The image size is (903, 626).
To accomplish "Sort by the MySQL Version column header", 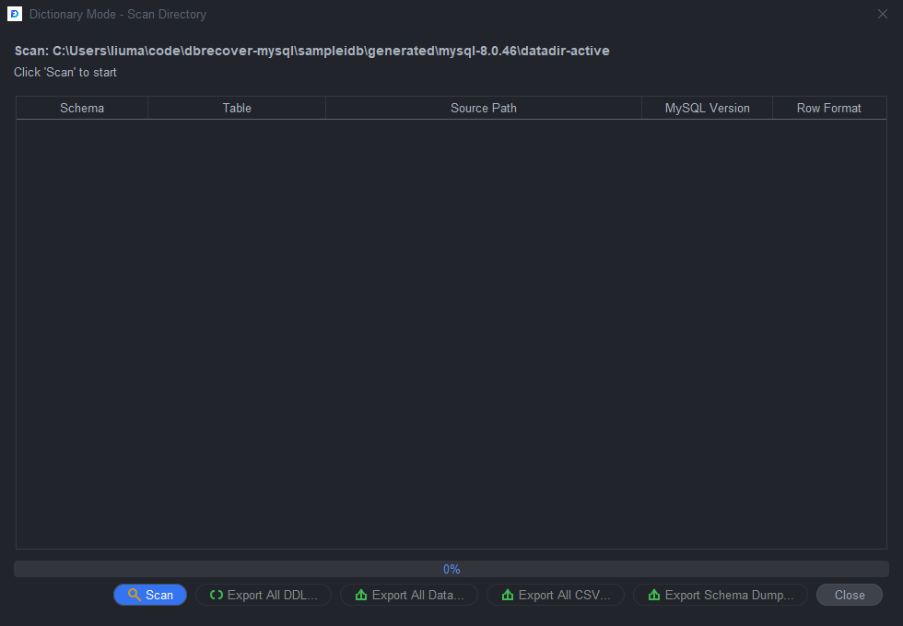I will [x=708, y=109].
